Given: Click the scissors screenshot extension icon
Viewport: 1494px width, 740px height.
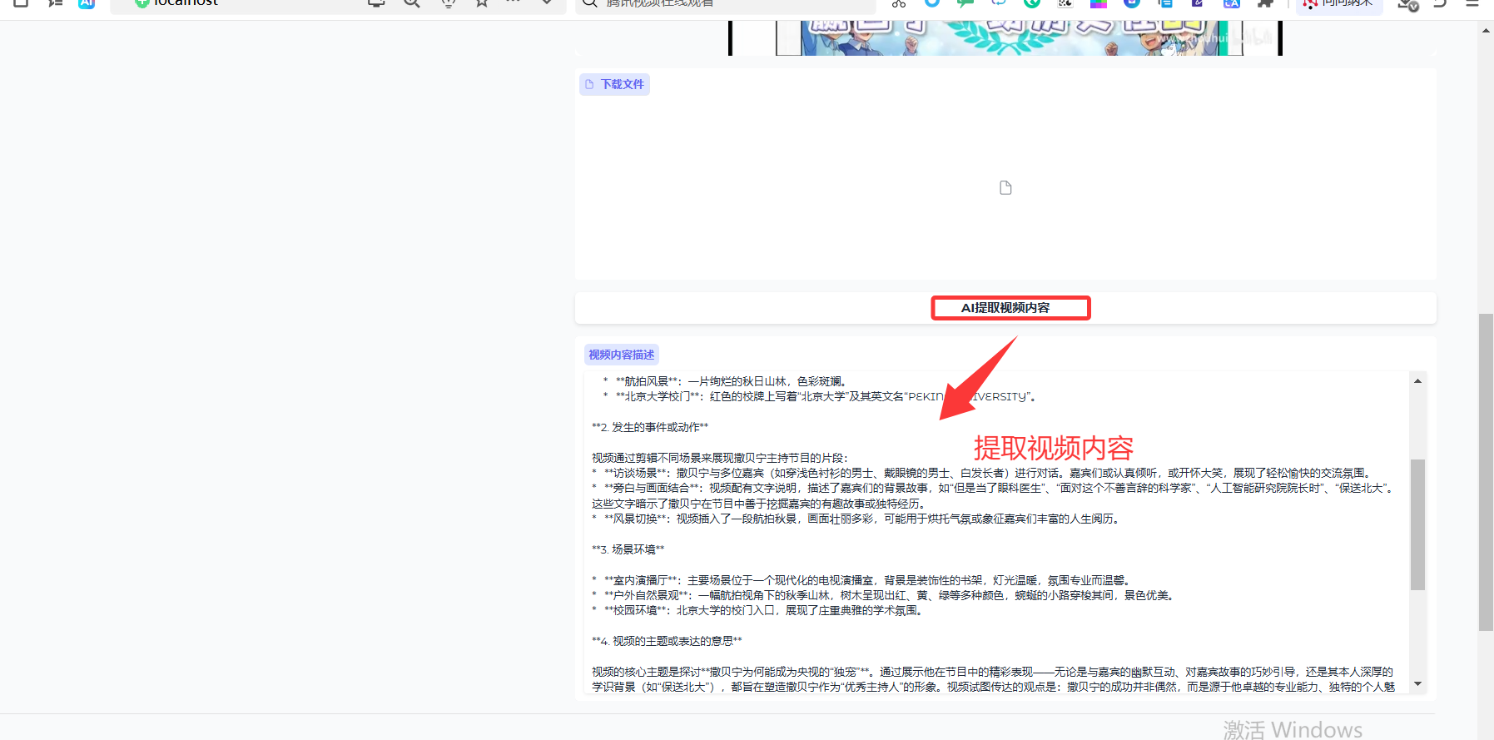Looking at the screenshot, I should pos(898,3).
